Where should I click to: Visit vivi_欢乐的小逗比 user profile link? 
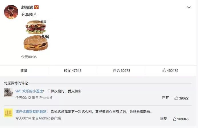click(x=29, y=91)
